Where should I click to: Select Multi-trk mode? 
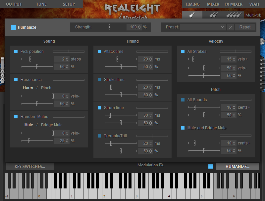pyautogui.click(x=253, y=15)
